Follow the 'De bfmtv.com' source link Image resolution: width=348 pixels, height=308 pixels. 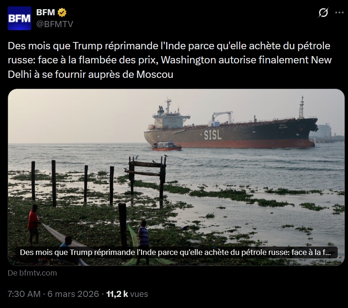tap(32, 273)
